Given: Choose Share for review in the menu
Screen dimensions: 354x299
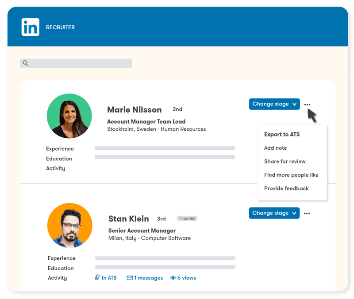Looking at the screenshot, I should tap(284, 161).
